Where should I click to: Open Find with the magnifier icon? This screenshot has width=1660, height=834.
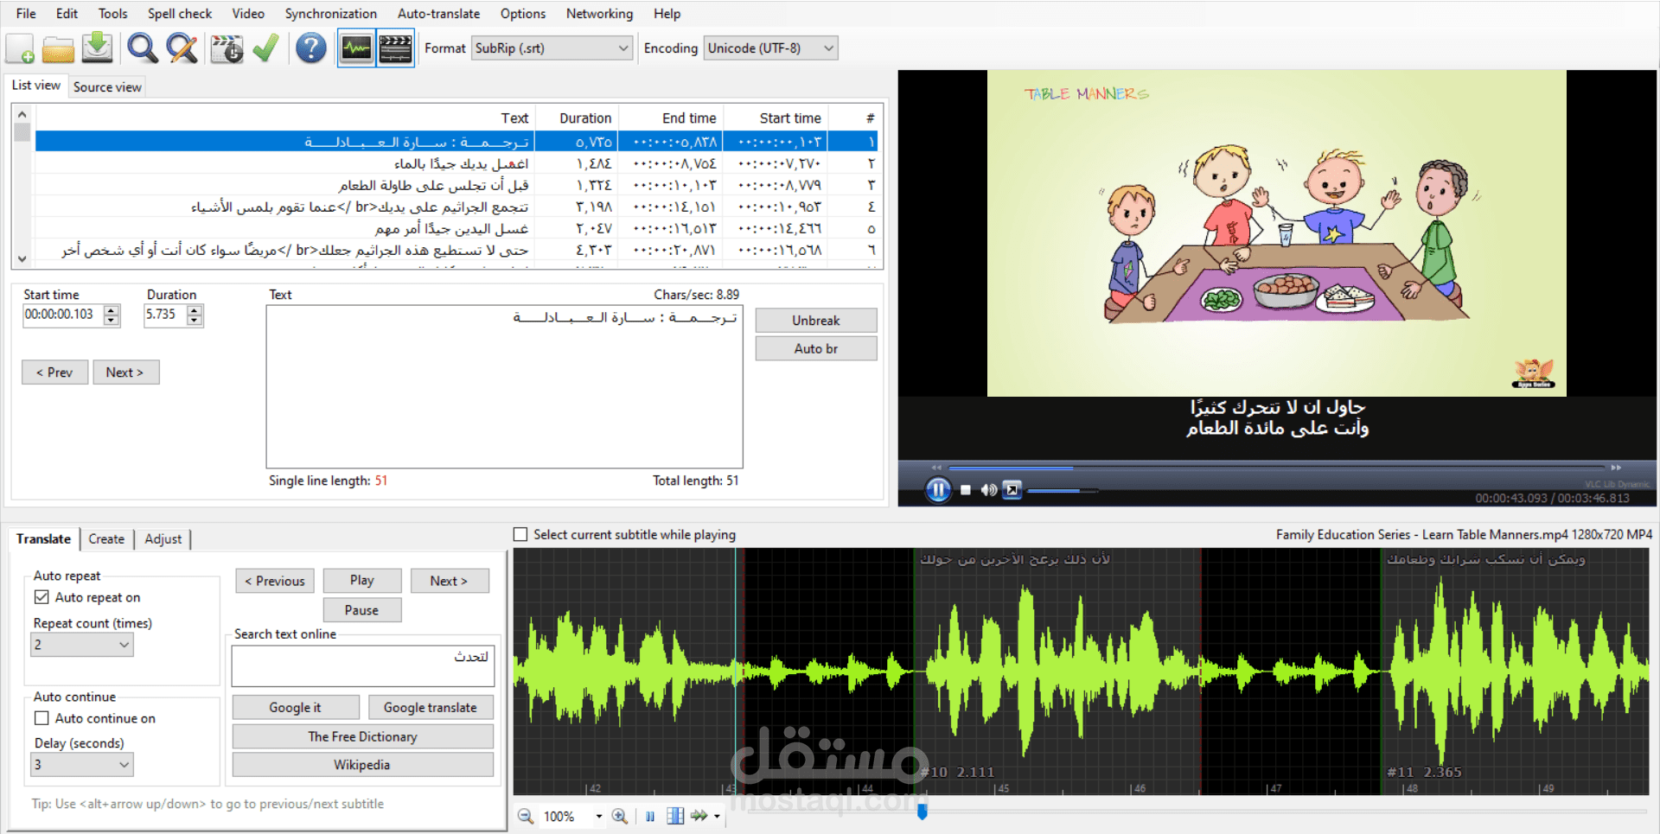[x=142, y=48]
